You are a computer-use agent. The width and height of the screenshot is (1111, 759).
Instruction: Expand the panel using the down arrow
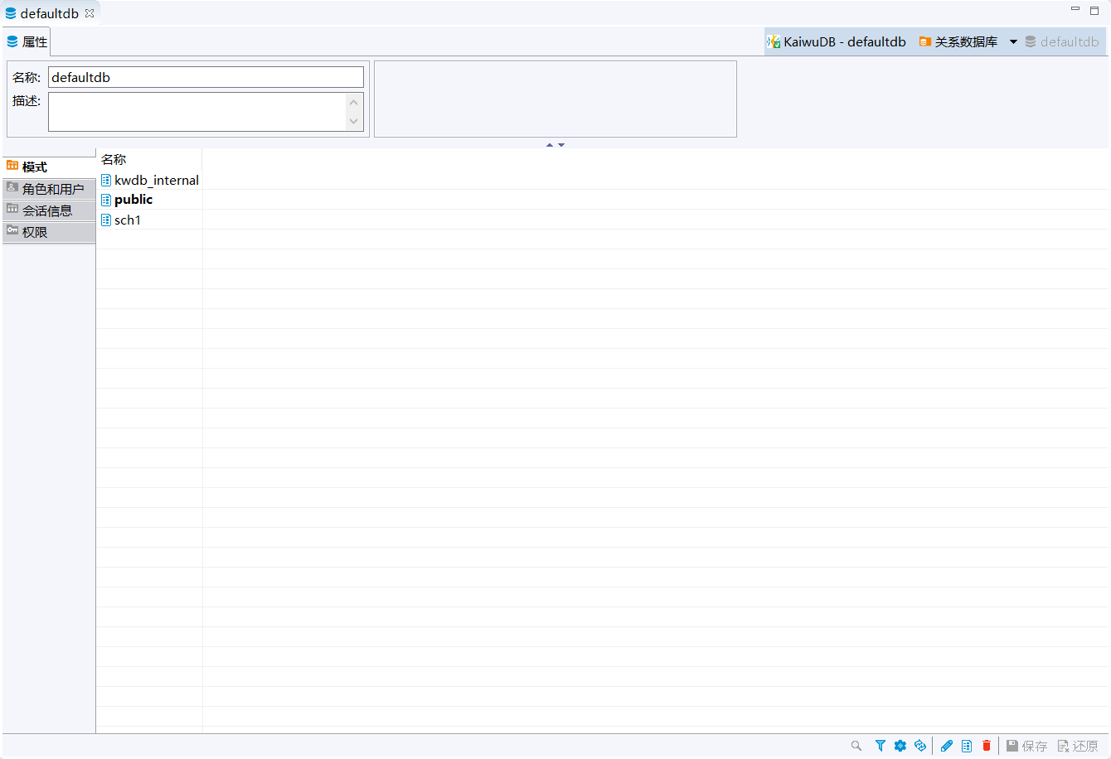point(561,145)
